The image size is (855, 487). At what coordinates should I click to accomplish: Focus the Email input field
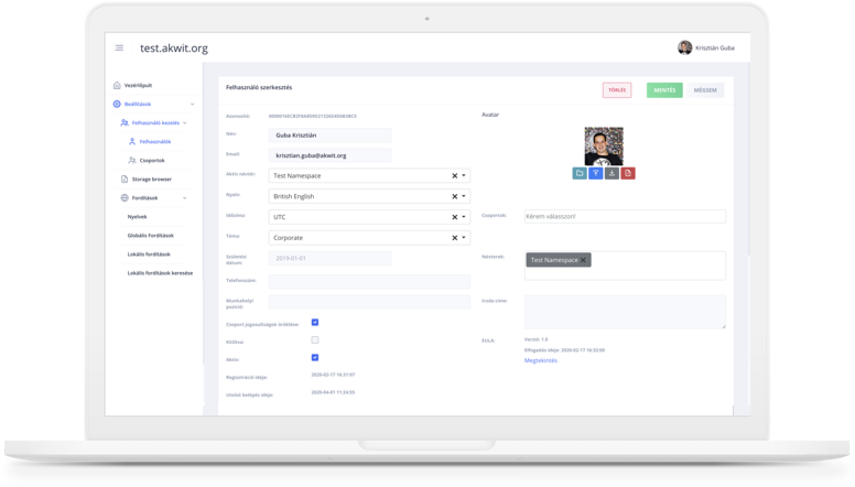[330, 155]
